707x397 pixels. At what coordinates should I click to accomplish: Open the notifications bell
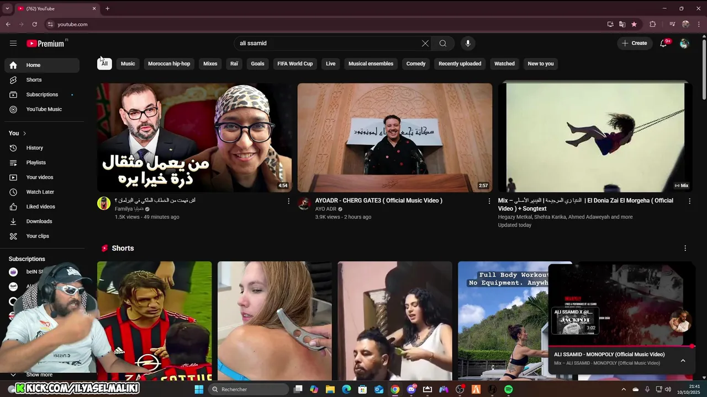(663, 43)
